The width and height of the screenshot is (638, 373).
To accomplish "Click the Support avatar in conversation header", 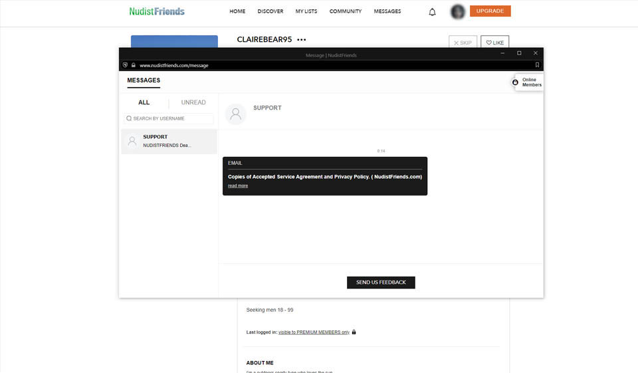I will [x=235, y=114].
